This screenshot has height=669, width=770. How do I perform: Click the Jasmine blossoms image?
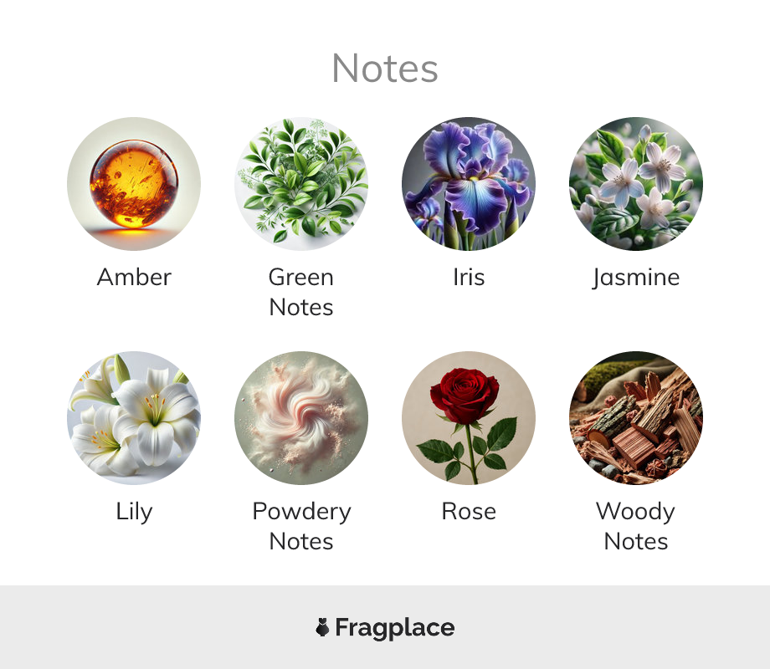pos(636,184)
